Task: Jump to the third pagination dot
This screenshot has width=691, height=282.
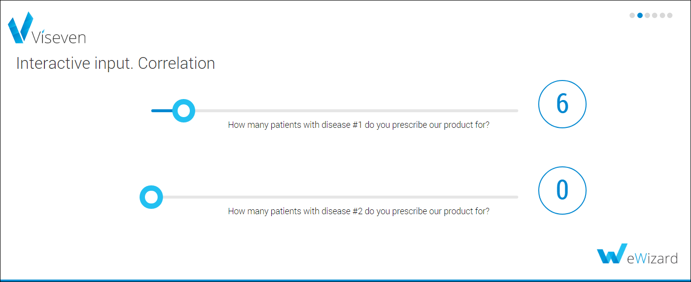Action: pyautogui.click(x=648, y=16)
